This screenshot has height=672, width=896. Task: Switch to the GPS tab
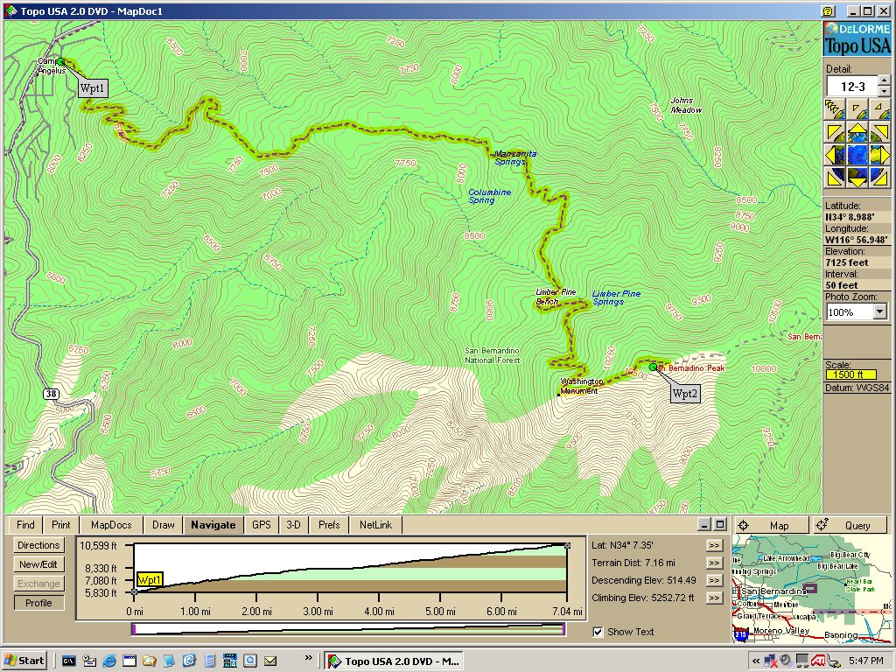(262, 525)
